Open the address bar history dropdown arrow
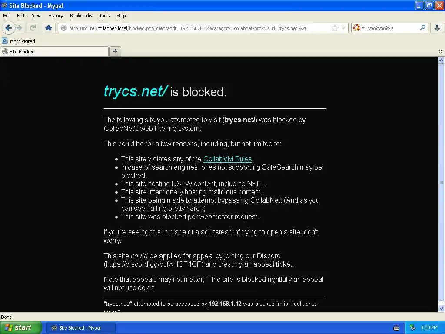The image size is (445, 334). click(x=343, y=28)
